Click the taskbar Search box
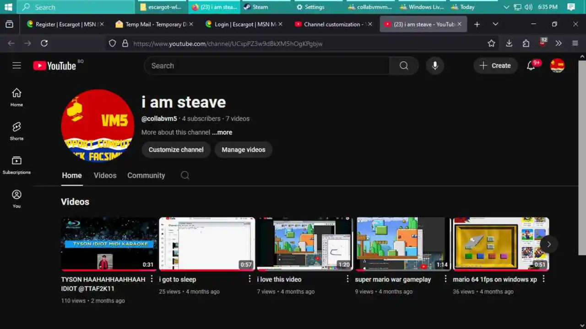The image size is (586, 329). coord(76,7)
